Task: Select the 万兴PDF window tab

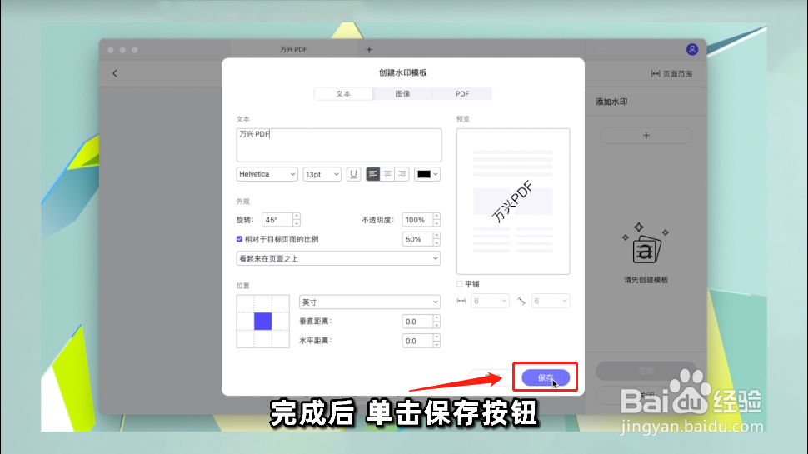Action: tap(294, 49)
